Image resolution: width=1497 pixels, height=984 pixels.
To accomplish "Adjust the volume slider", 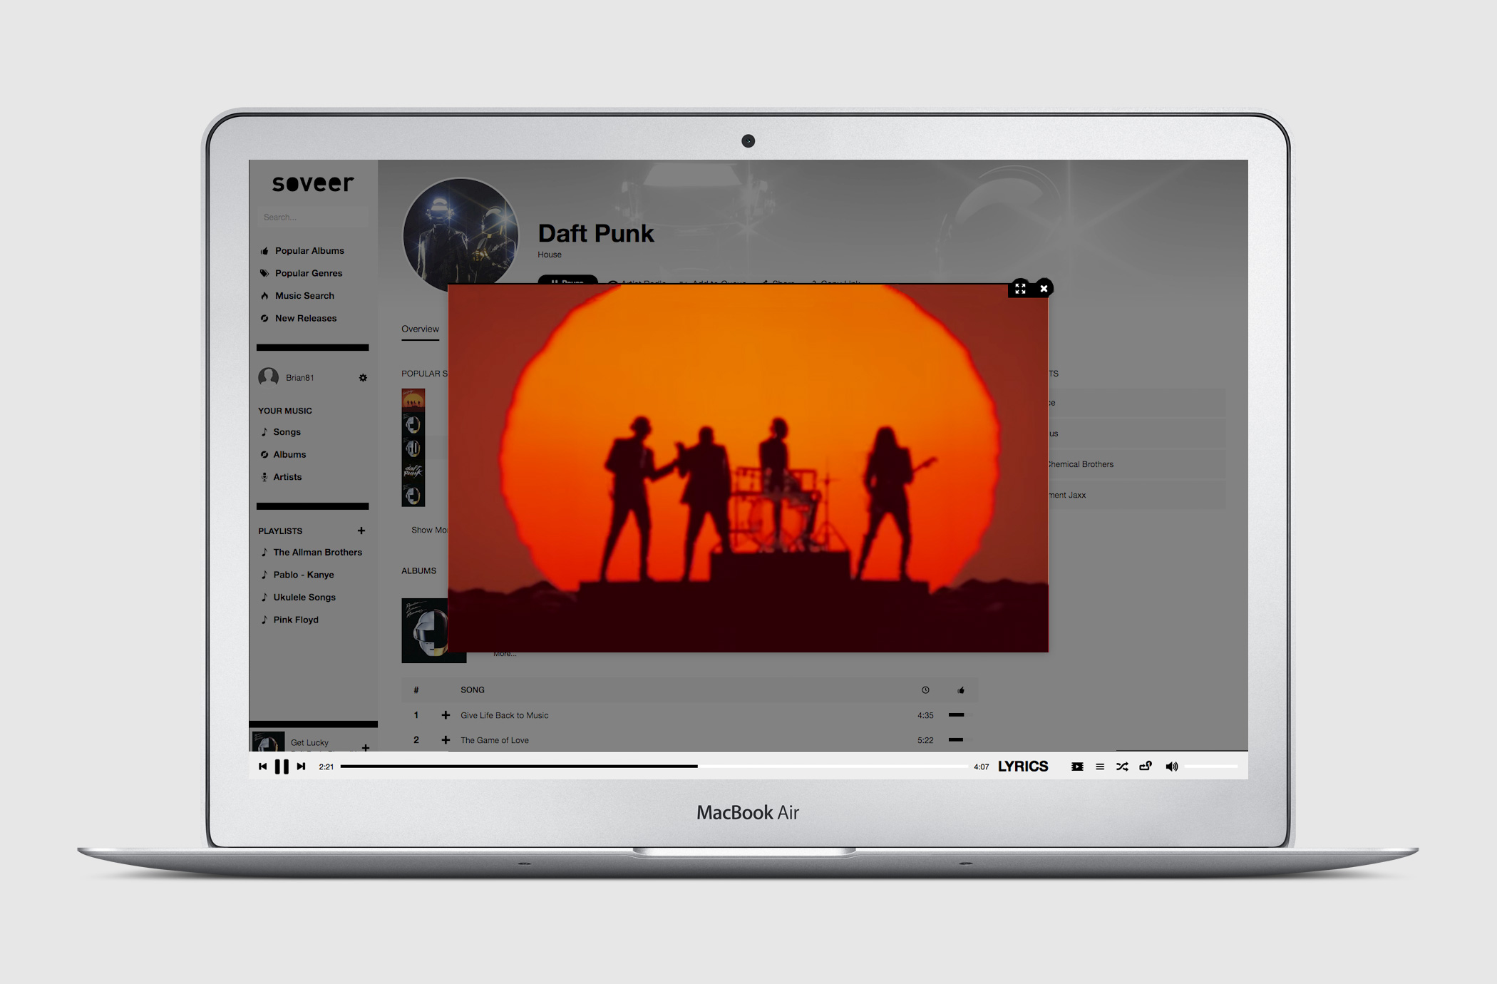I will 1212,767.
